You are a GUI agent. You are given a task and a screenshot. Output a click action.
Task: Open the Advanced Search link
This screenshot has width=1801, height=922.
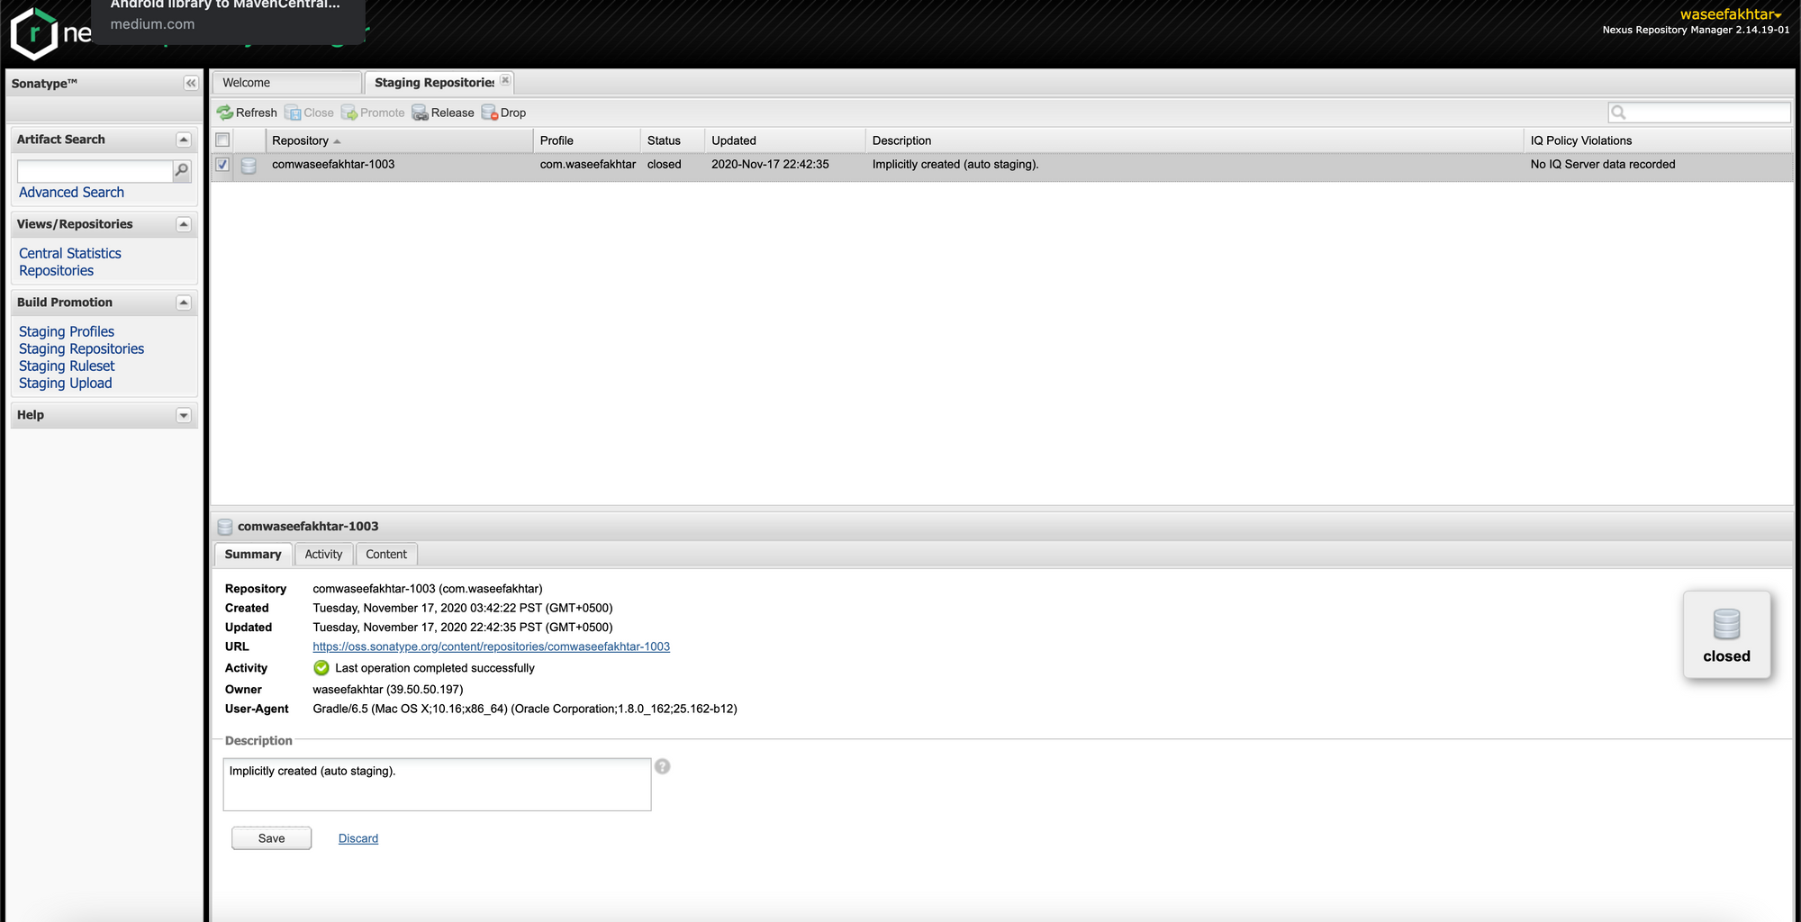71,193
